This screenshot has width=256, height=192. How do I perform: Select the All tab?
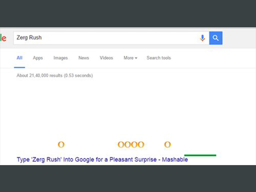pos(20,58)
